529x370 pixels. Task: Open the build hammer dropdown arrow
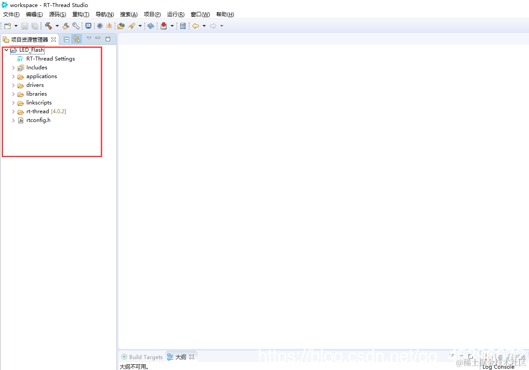pos(57,26)
